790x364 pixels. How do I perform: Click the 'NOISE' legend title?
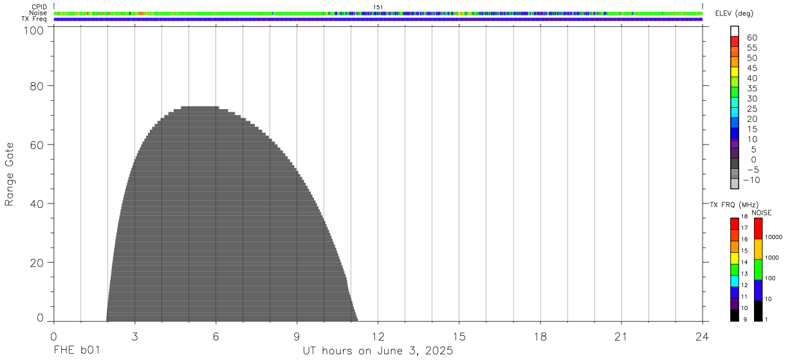(762, 212)
